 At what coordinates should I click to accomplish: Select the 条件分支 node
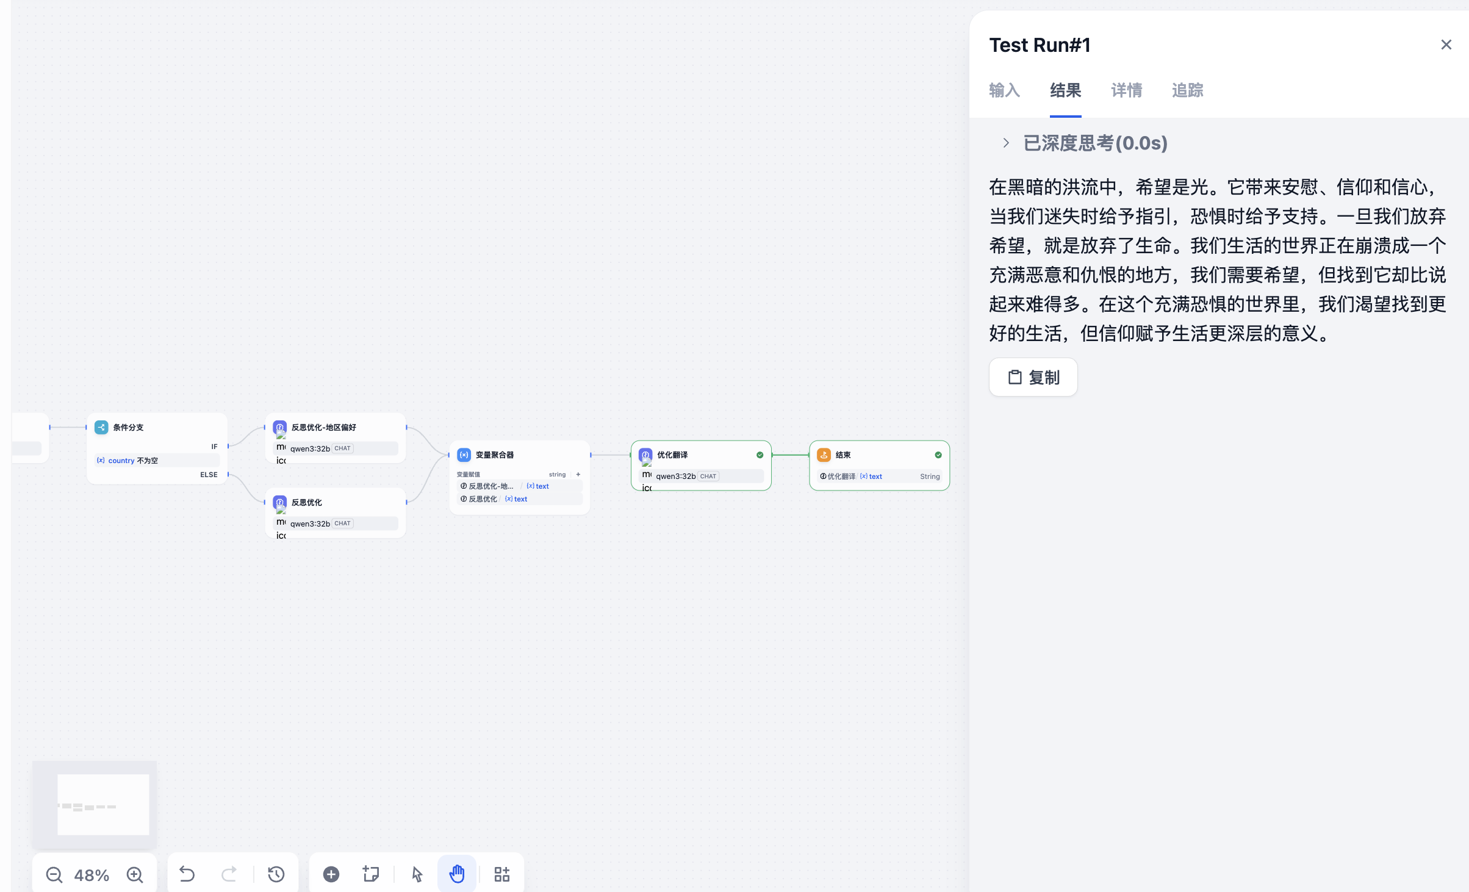pyautogui.click(x=157, y=448)
